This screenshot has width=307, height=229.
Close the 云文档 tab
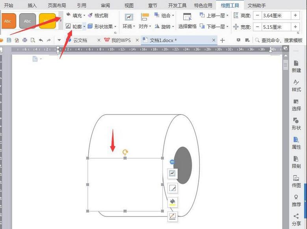99,40
